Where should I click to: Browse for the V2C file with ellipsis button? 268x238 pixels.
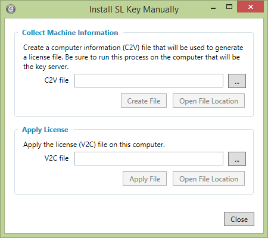[x=237, y=159]
